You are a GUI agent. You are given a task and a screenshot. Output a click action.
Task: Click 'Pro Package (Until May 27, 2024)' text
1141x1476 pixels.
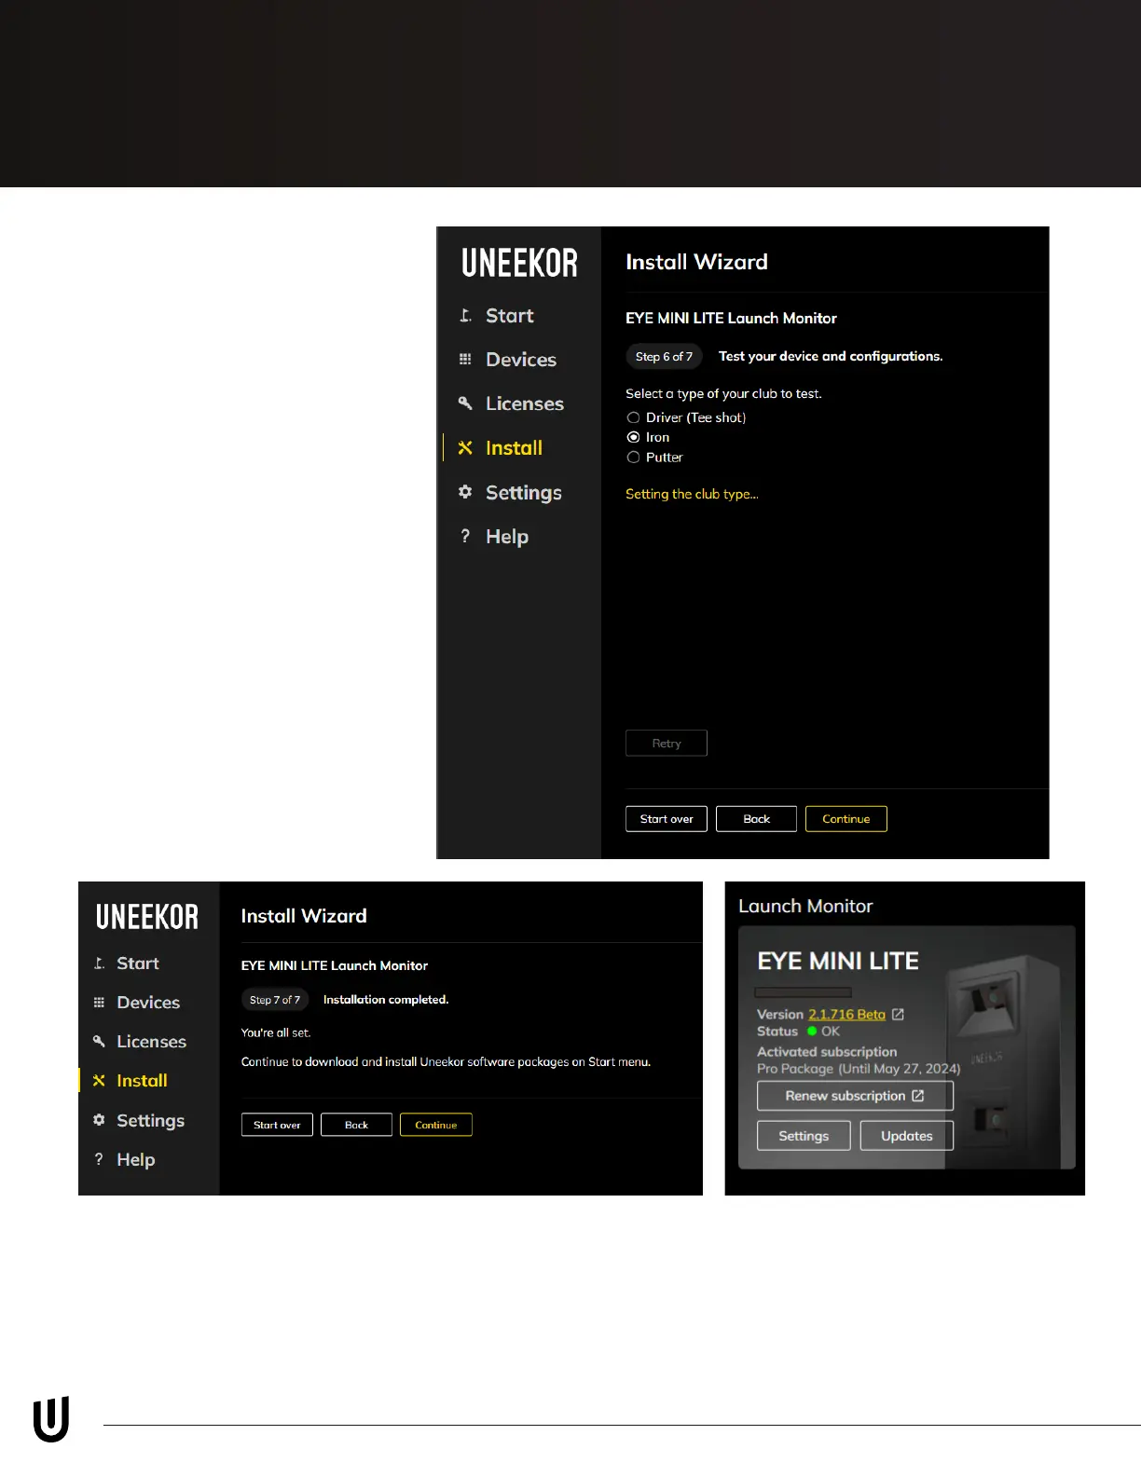[859, 1069]
